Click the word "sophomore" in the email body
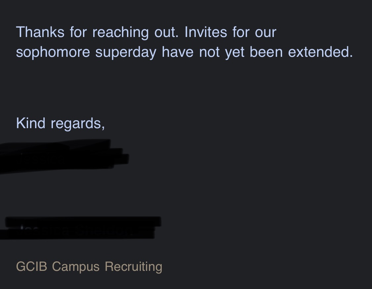This screenshot has width=372, height=289. pyautogui.click(x=53, y=52)
